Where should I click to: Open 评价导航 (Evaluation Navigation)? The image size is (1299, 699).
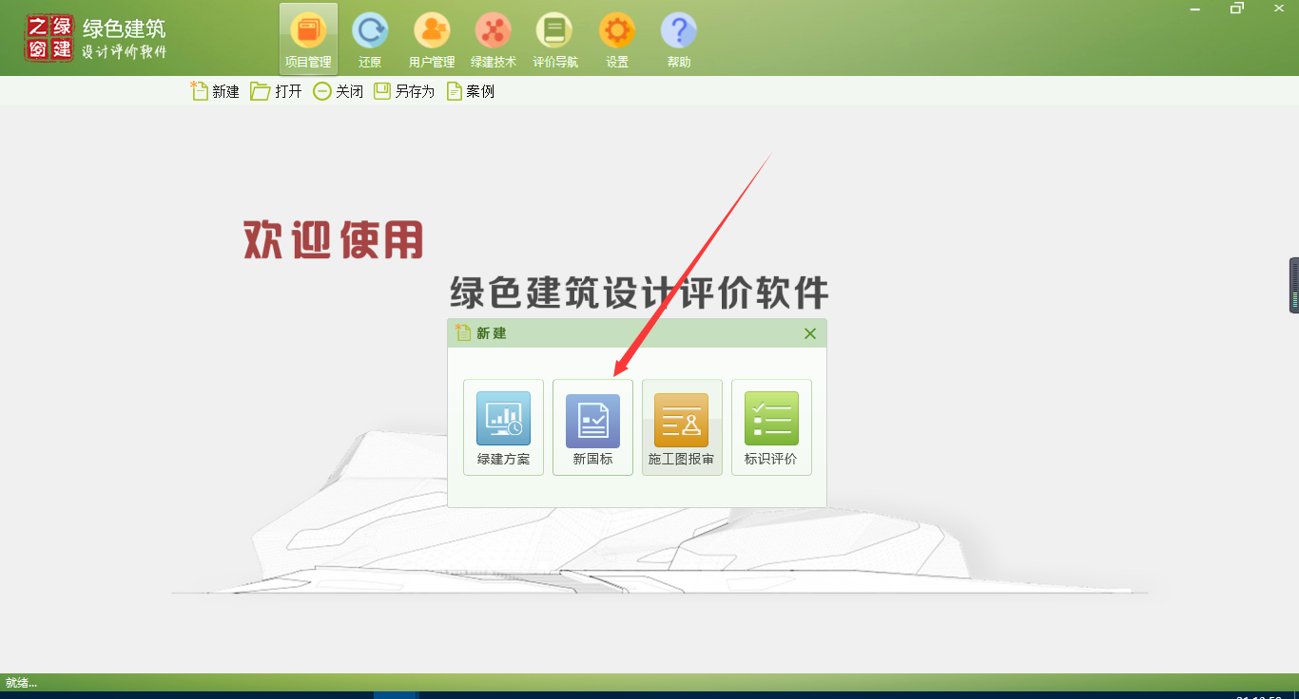click(x=554, y=38)
